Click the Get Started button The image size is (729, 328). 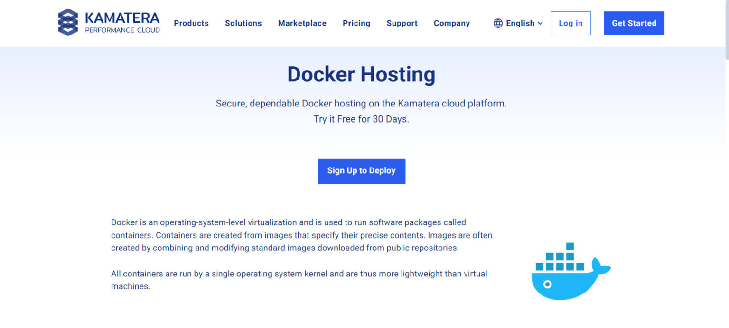click(x=634, y=23)
